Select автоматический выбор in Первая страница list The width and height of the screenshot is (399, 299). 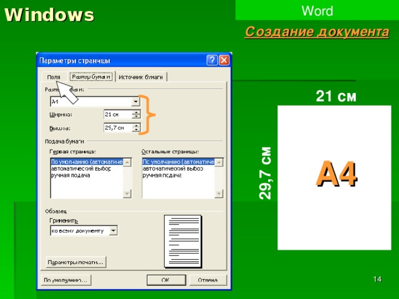81,169
